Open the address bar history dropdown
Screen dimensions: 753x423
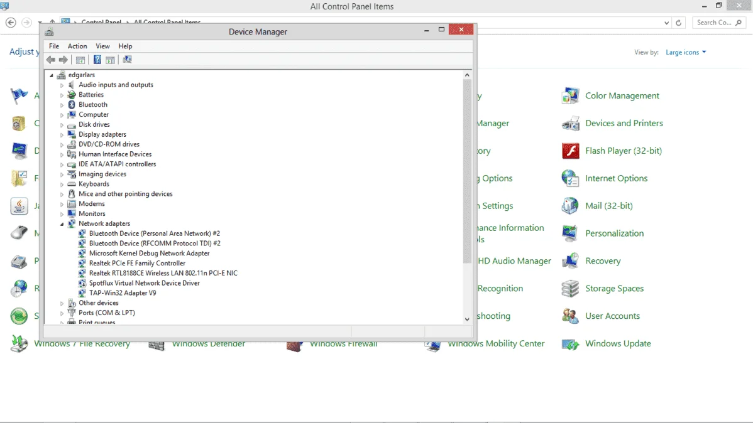pyautogui.click(x=666, y=23)
